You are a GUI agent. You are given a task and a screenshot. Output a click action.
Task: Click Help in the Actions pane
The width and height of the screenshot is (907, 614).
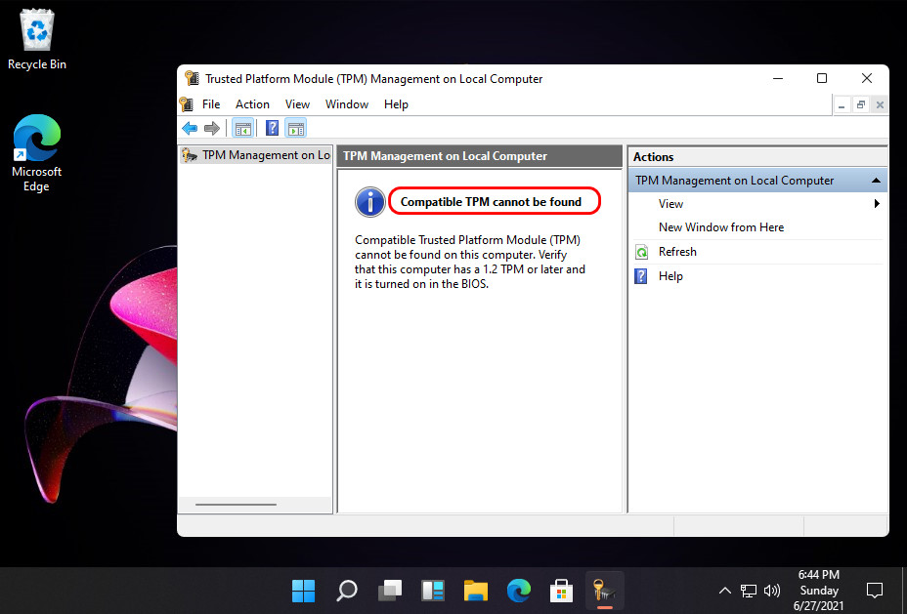coord(670,276)
